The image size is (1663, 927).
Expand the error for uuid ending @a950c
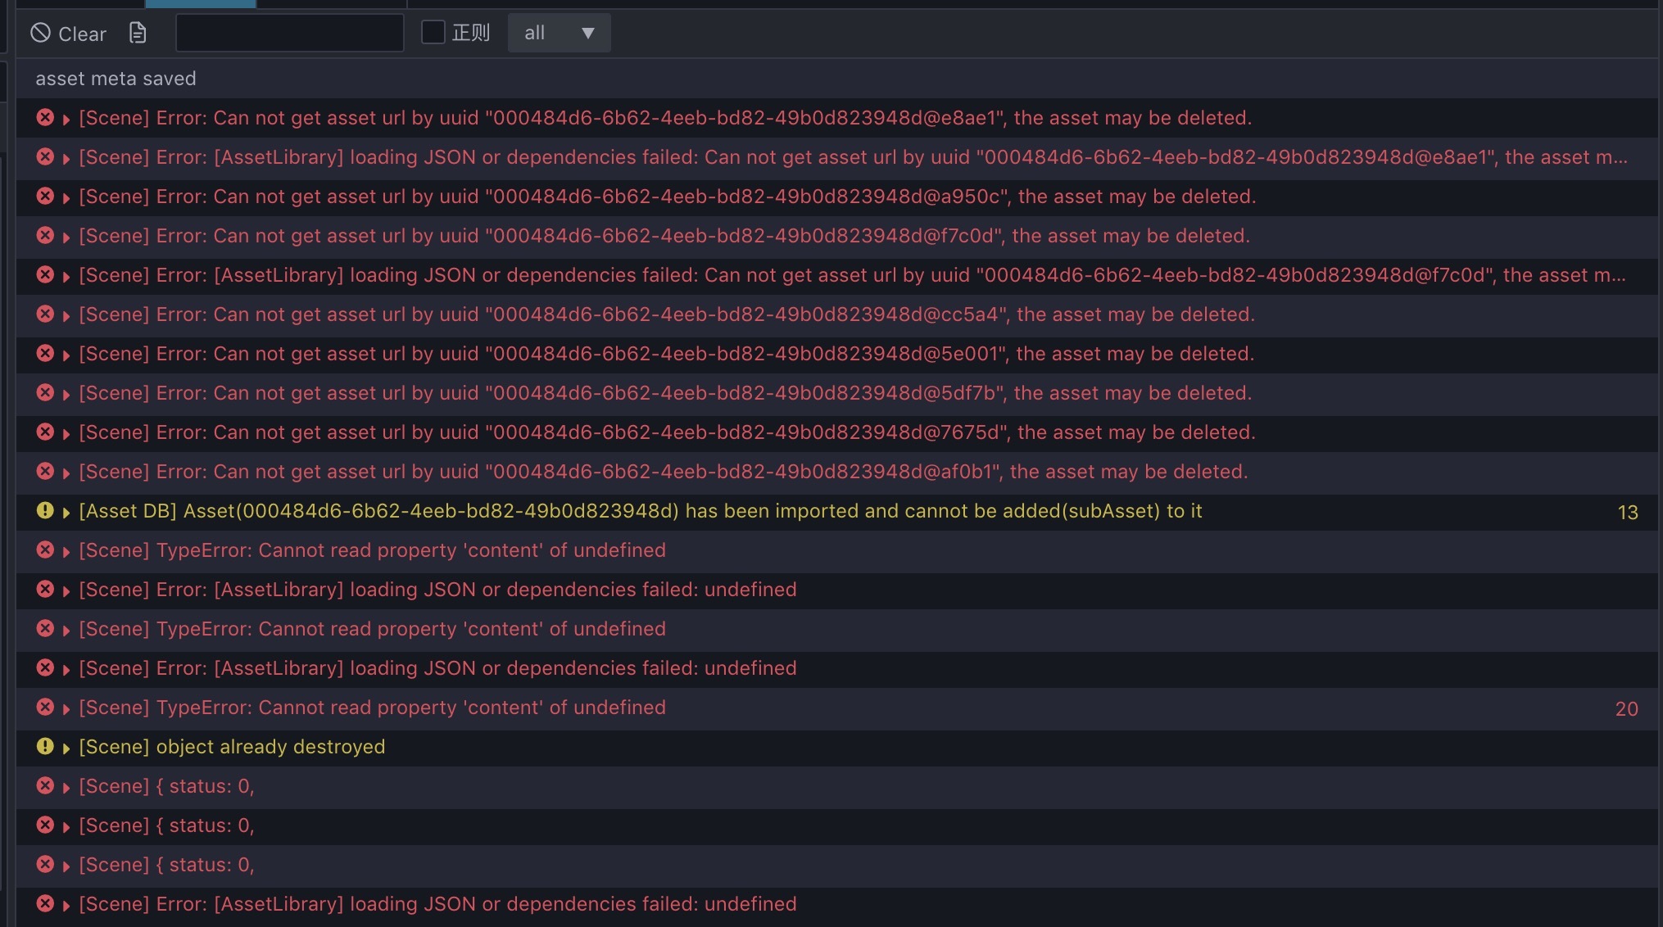click(66, 198)
